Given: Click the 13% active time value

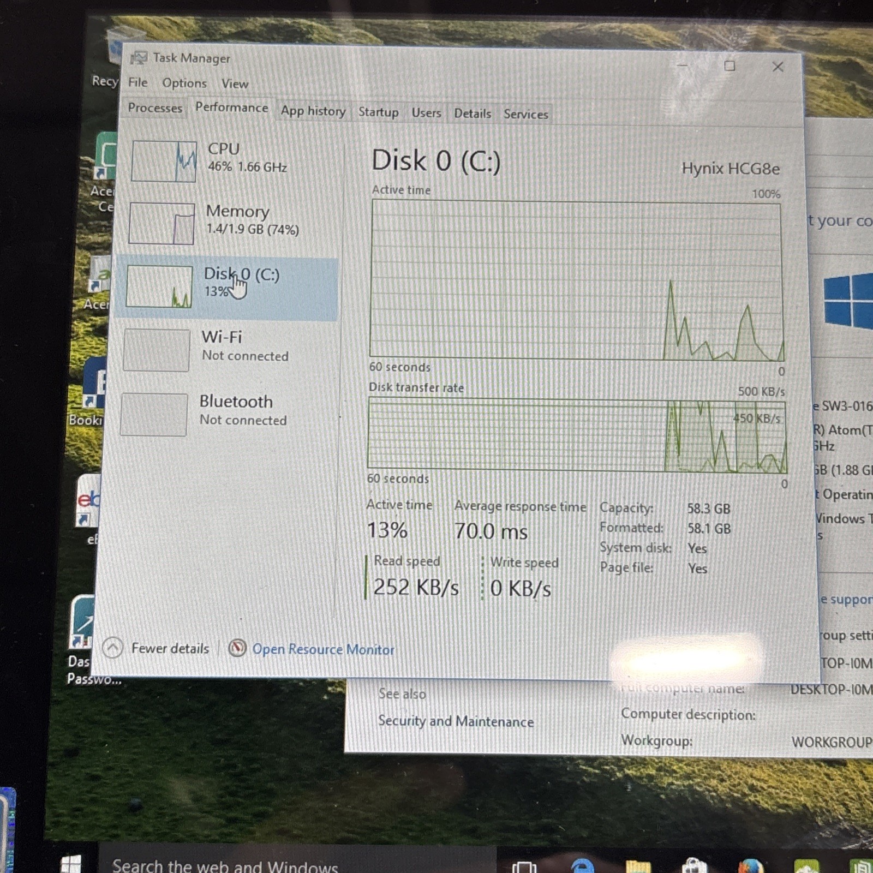Looking at the screenshot, I should point(387,530).
